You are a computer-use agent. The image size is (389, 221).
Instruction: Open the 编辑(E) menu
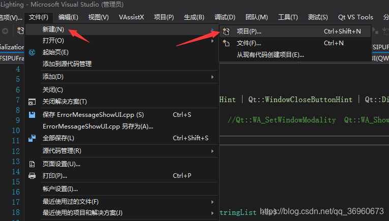(68, 17)
